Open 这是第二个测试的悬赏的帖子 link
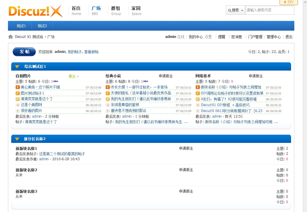 pos(62,154)
